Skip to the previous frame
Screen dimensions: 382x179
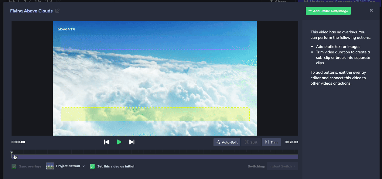coord(107,142)
